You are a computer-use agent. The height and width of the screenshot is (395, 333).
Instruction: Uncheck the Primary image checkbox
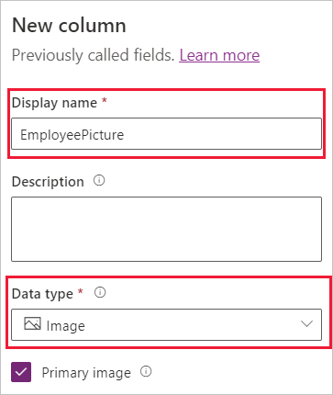[x=21, y=372]
